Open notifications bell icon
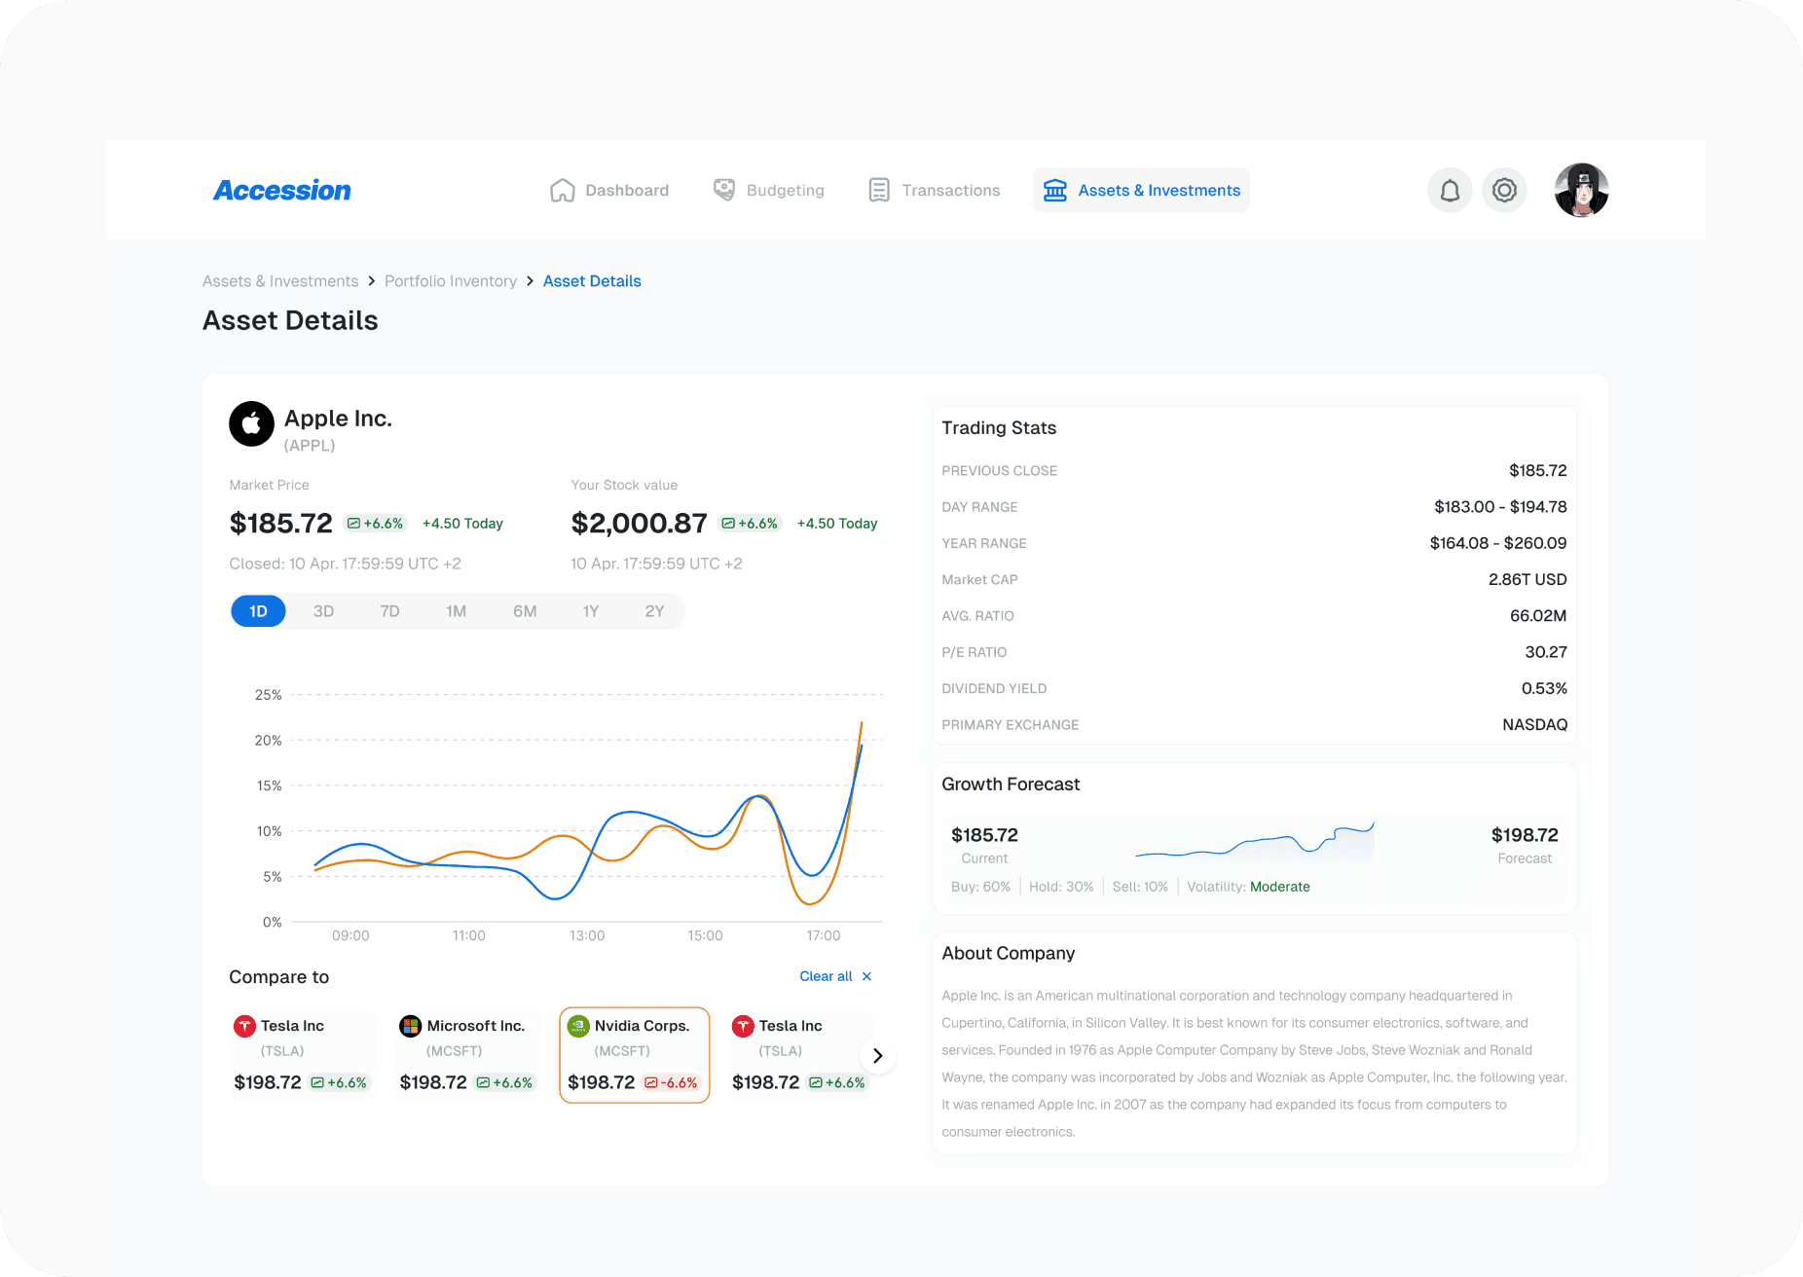1803x1277 pixels. 1450,190
